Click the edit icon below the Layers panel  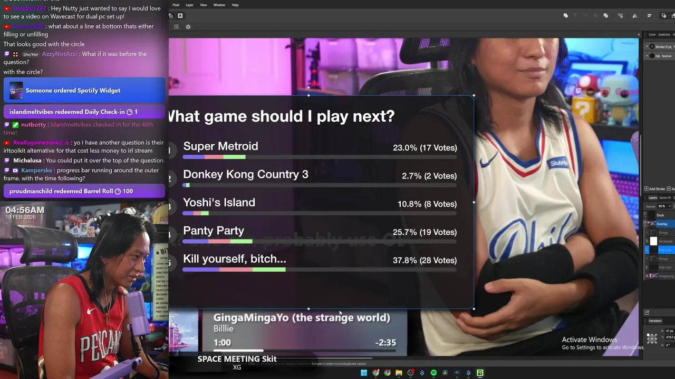[647, 313]
